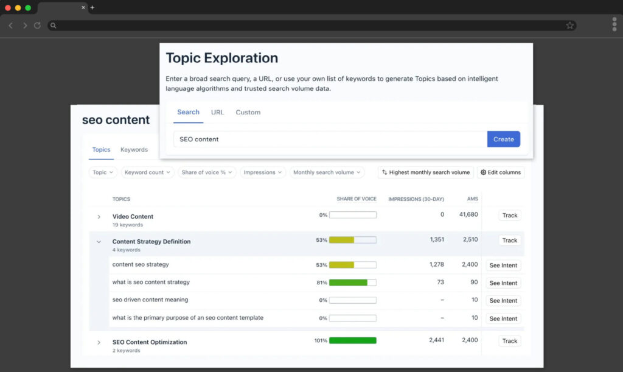
Task: Click the 1,351 impressions value
Action: [437, 240]
